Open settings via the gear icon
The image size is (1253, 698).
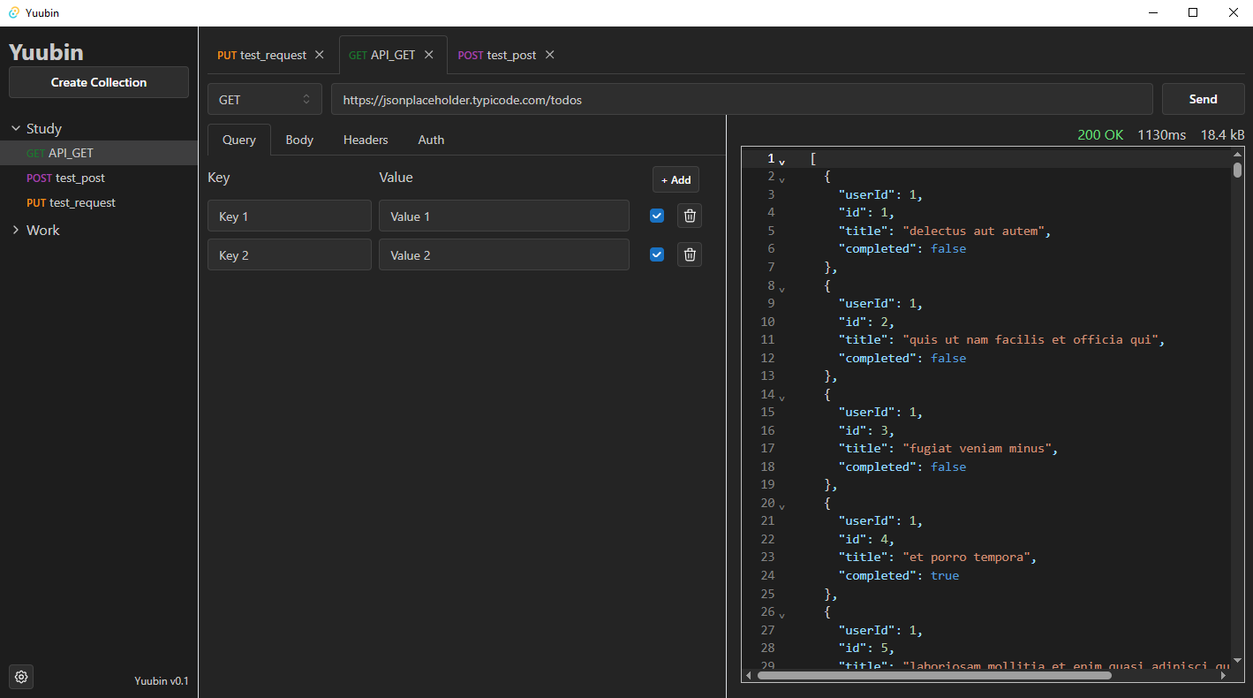tap(21, 677)
